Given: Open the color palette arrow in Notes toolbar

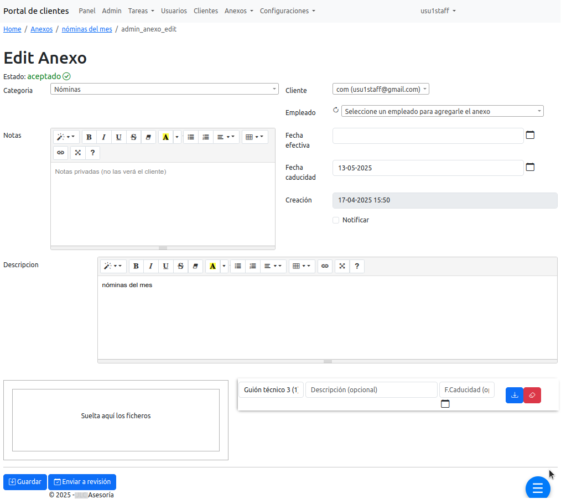Looking at the screenshot, I should tap(177, 137).
